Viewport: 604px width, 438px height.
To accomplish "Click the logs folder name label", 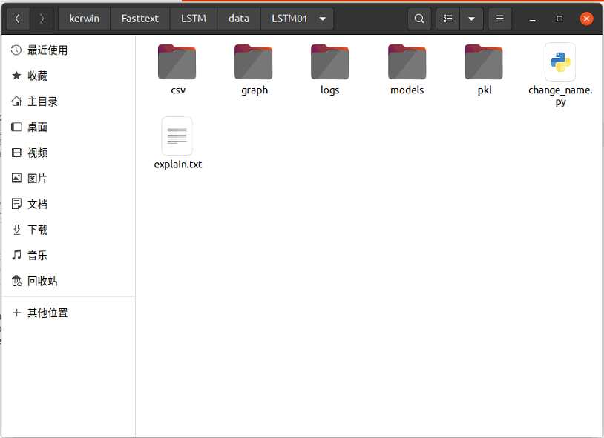I will (x=329, y=90).
